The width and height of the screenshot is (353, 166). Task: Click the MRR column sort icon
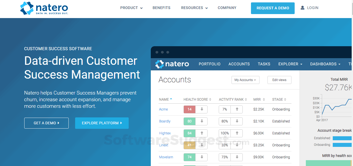[263, 99]
